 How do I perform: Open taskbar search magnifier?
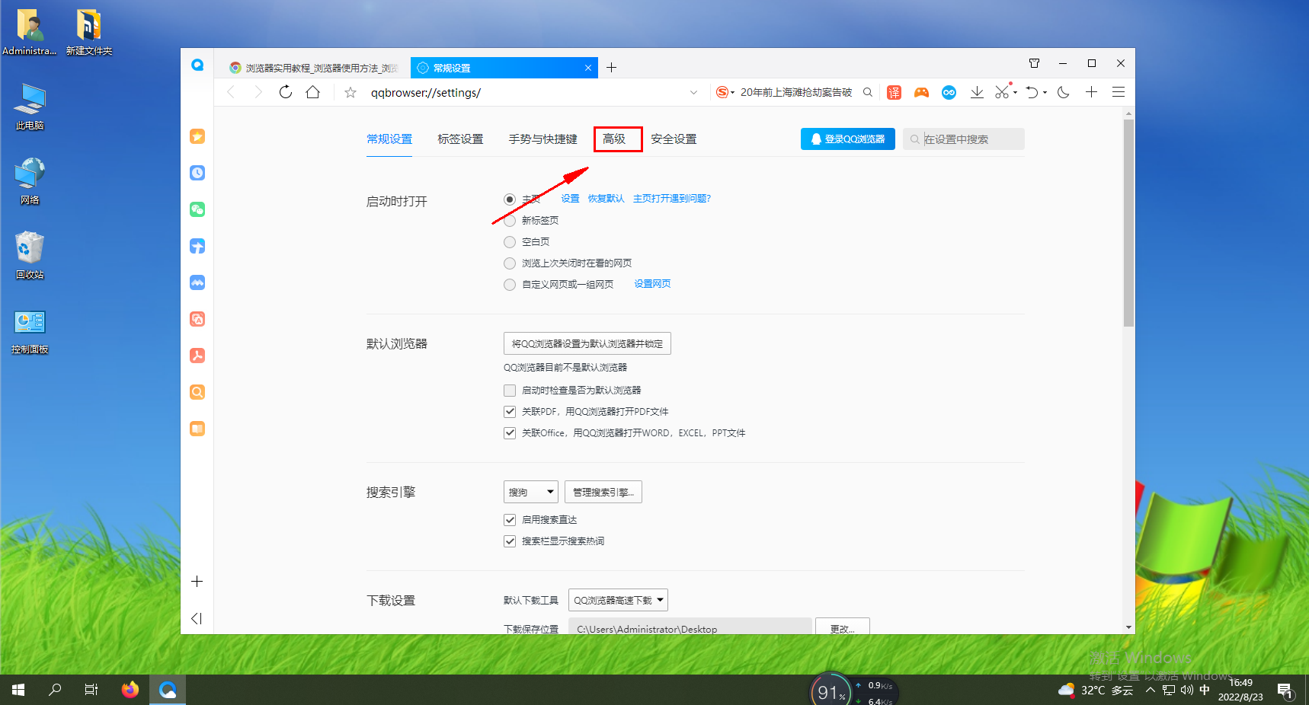55,690
